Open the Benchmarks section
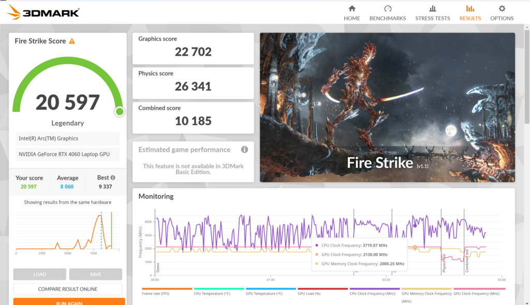Viewport: 530px width, 305px height. tap(388, 12)
